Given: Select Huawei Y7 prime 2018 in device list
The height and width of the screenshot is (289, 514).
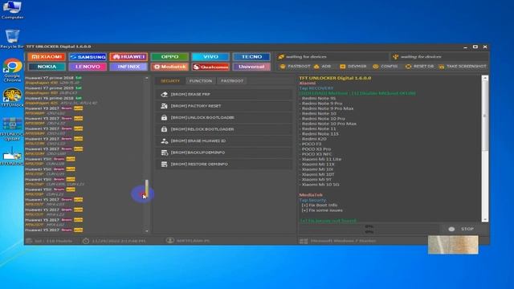Looking at the screenshot, I should click(x=53, y=78).
